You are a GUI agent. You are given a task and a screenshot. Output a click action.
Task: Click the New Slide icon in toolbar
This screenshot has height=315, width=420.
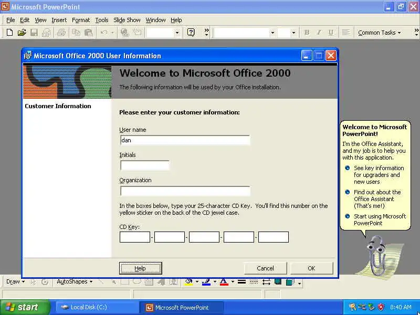pos(138,33)
